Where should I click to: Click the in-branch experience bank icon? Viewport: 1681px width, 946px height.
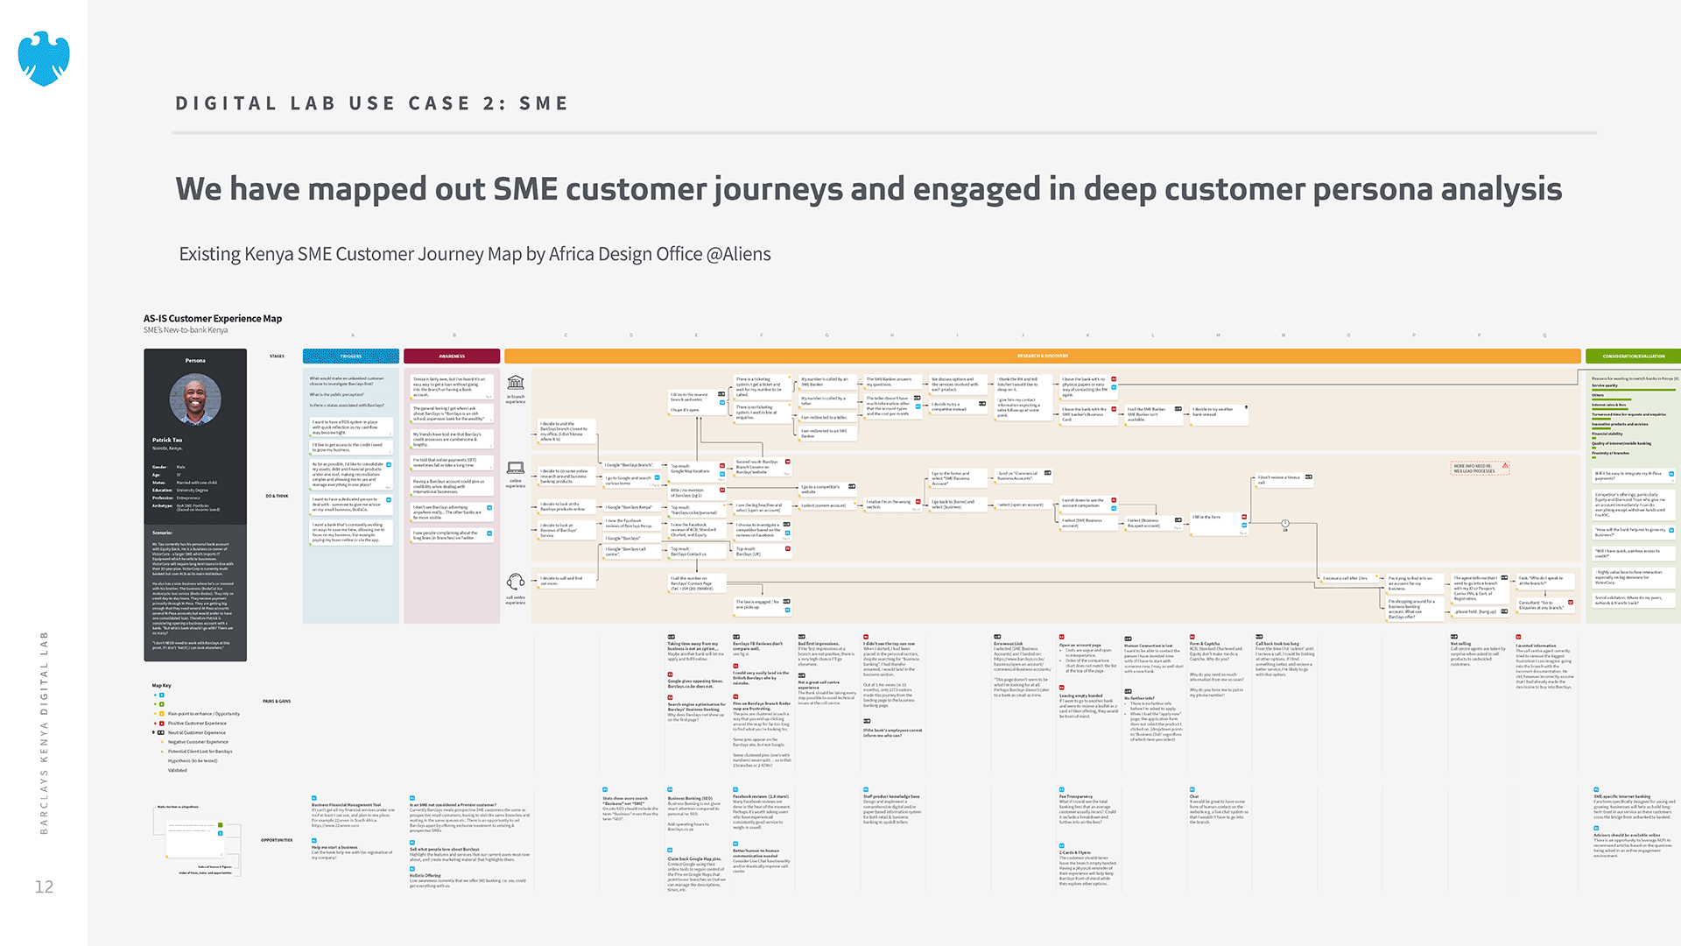(516, 383)
